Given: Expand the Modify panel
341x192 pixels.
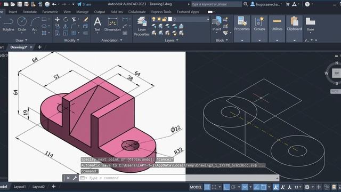Looking at the screenshot, I should (x=71, y=41).
